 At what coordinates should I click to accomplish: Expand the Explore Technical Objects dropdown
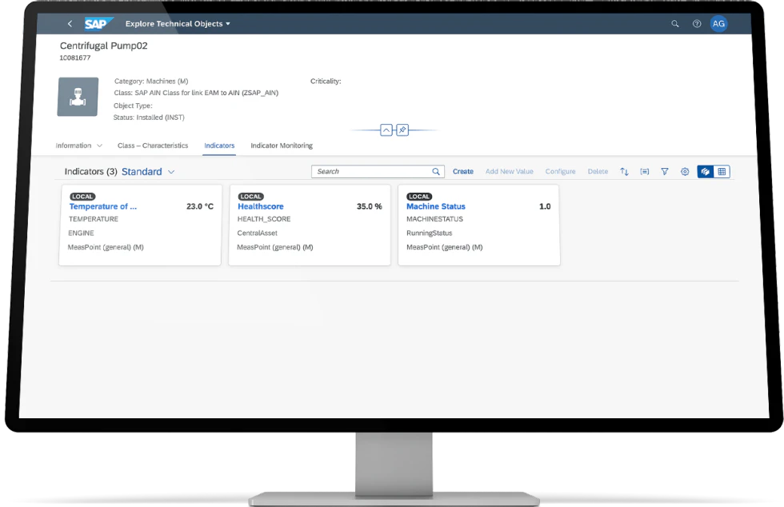click(178, 24)
